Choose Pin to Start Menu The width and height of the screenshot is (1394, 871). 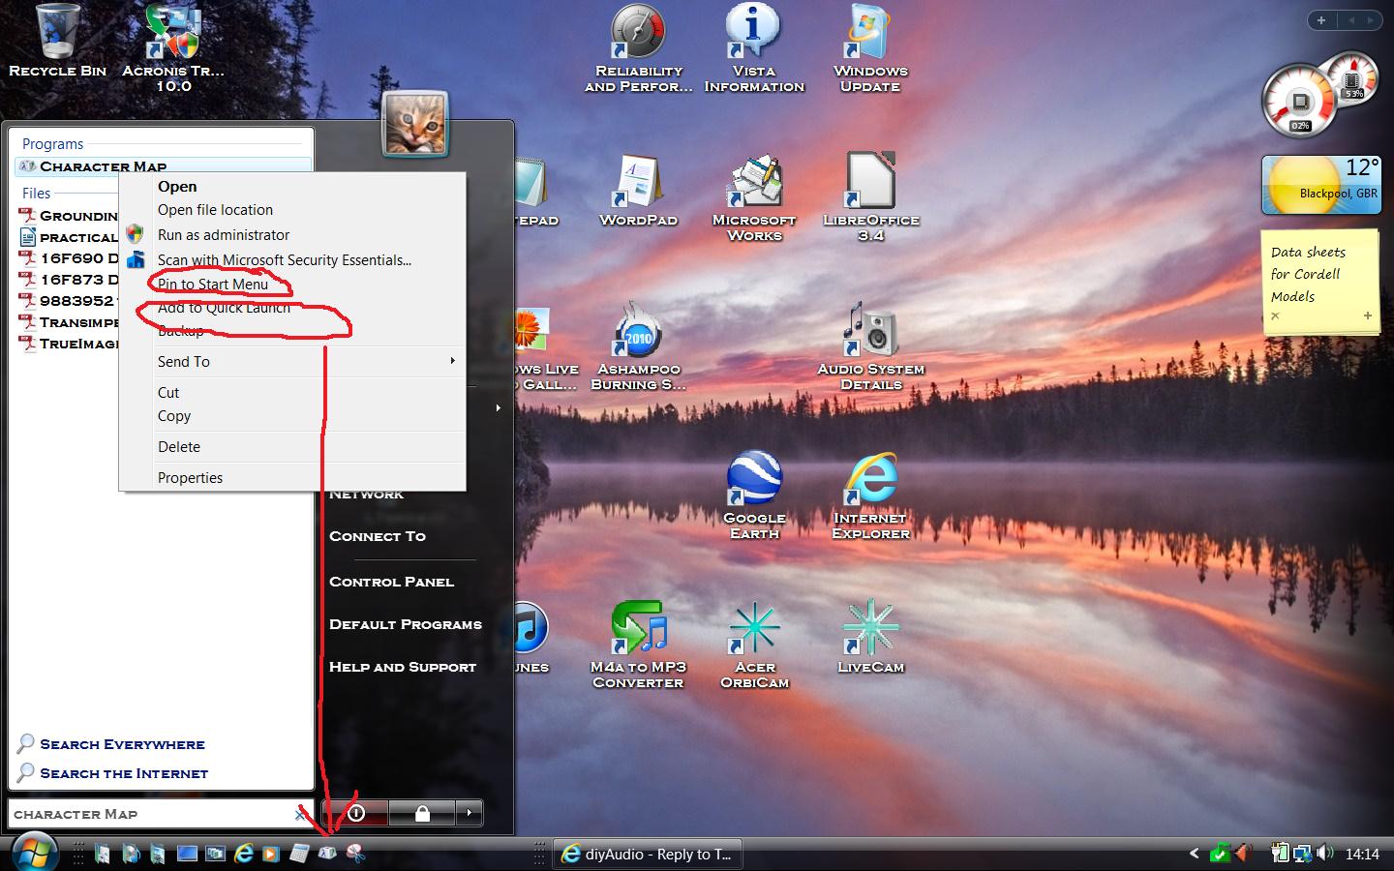point(213,285)
